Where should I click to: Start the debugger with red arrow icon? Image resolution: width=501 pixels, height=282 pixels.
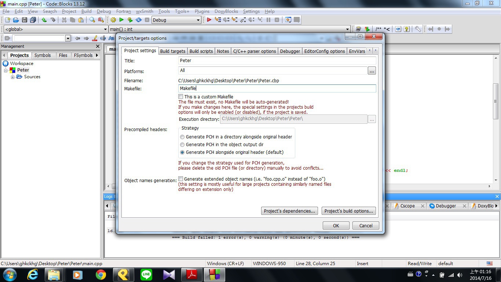click(x=209, y=20)
